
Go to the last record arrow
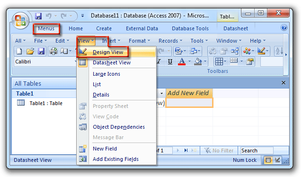(x=186, y=150)
